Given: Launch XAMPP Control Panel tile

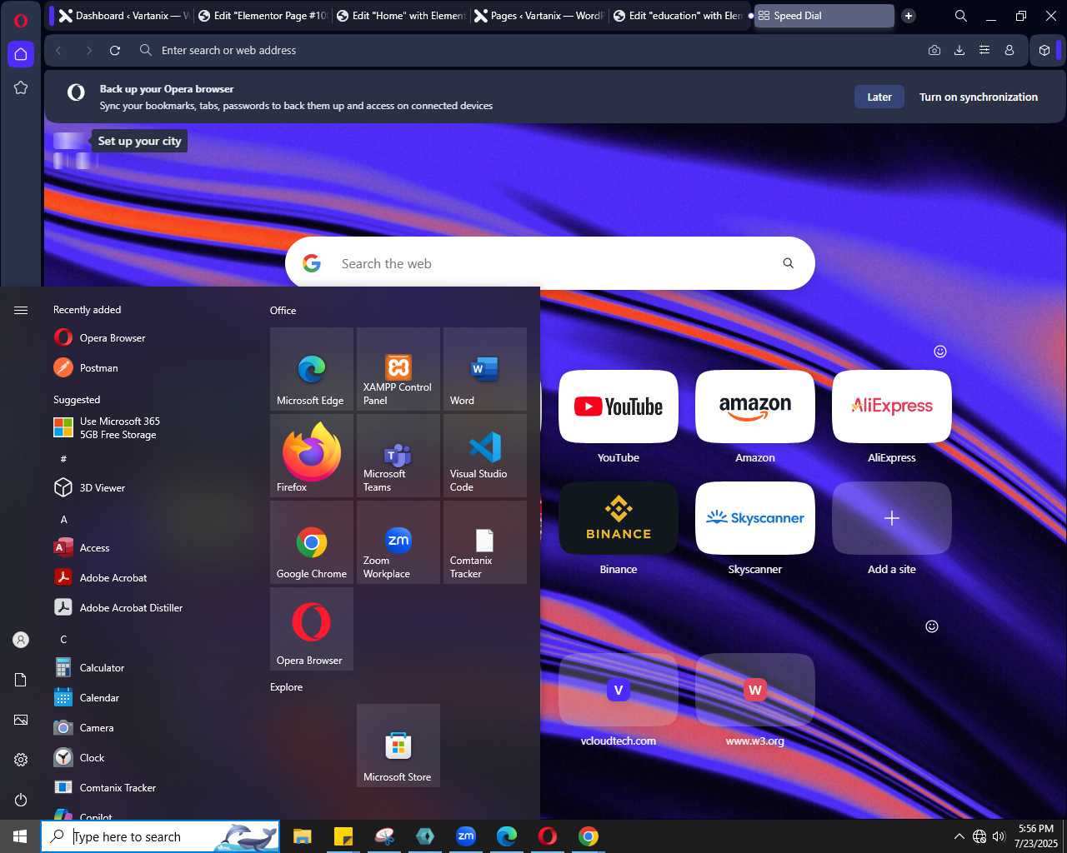Looking at the screenshot, I should click(398, 368).
